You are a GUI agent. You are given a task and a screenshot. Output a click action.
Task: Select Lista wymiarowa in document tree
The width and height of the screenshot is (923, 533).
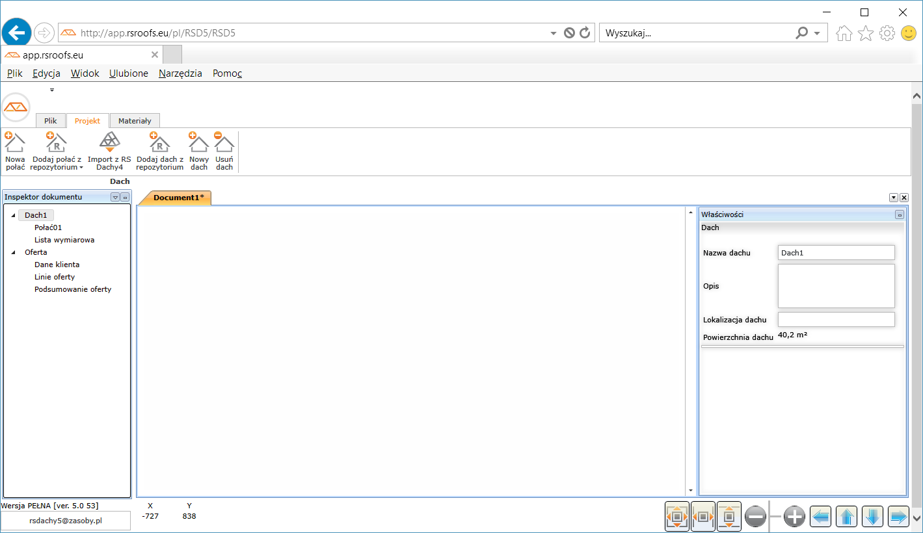click(64, 240)
